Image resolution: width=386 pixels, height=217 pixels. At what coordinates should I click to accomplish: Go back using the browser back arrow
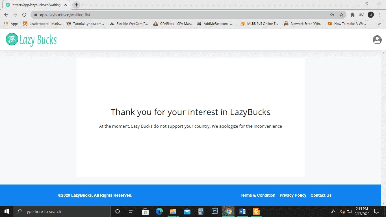point(6,15)
